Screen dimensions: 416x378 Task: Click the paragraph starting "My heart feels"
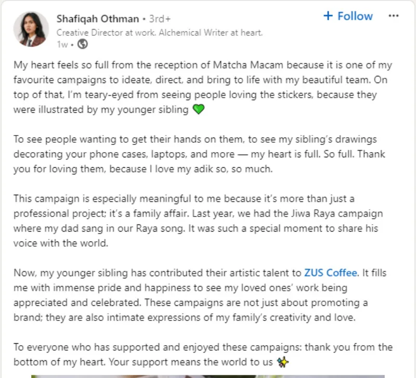tap(203, 88)
